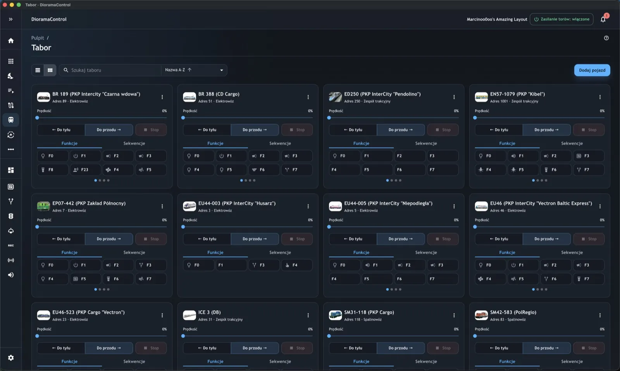Select Funkcje tab on ED250 card
620x371 pixels.
[x=361, y=143]
